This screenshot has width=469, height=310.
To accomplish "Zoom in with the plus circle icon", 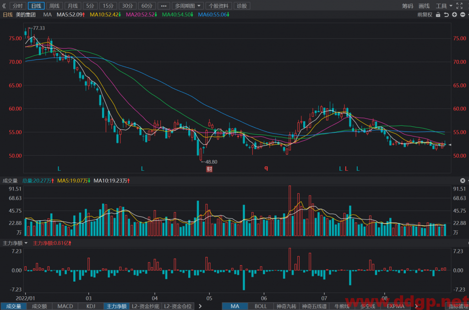I will pos(454,15).
